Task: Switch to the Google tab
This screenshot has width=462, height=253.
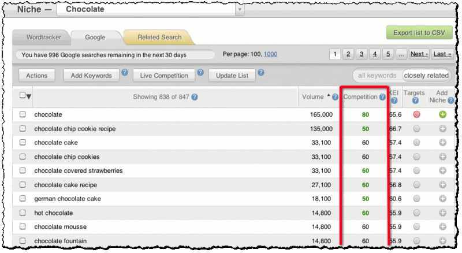Action: pos(95,37)
